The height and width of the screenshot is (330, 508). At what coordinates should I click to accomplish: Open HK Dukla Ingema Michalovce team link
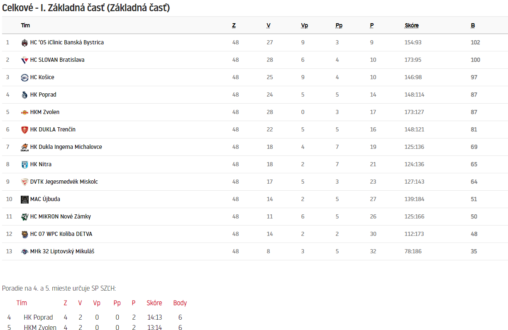pyautogui.click(x=66, y=147)
